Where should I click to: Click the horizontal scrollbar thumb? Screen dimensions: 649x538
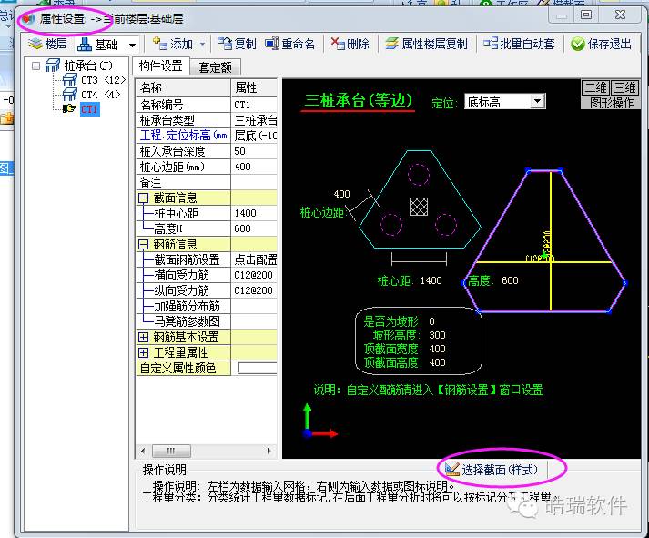171,451
